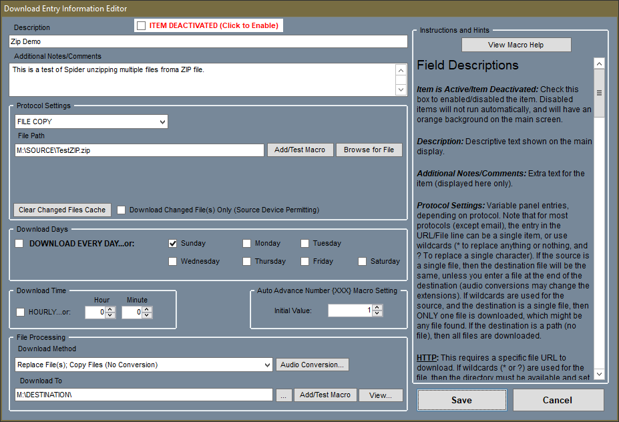Enable the HOURLY download checkbox
Screen dimensions: 619x422
(x=21, y=312)
